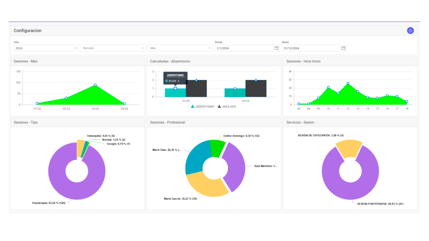Viewport: 429px width, 241px height.
Task: Click the purple refresh button in Configuracion
Action: click(410, 31)
